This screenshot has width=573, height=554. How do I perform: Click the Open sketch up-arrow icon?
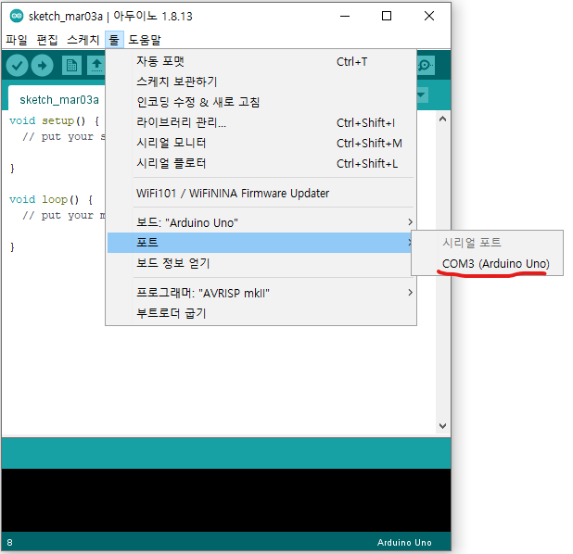click(96, 66)
